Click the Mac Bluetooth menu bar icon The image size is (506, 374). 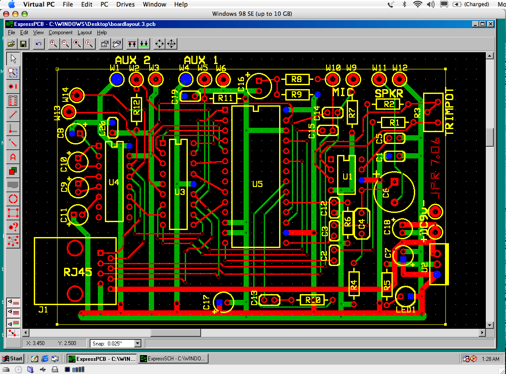pos(404,4)
